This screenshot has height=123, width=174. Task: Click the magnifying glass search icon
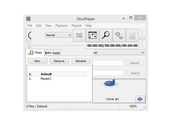pyautogui.click(x=106, y=35)
